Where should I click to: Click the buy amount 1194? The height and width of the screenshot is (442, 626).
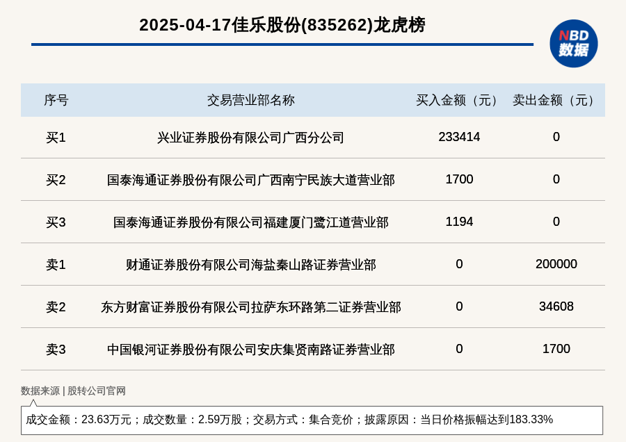(x=459, y=222)
